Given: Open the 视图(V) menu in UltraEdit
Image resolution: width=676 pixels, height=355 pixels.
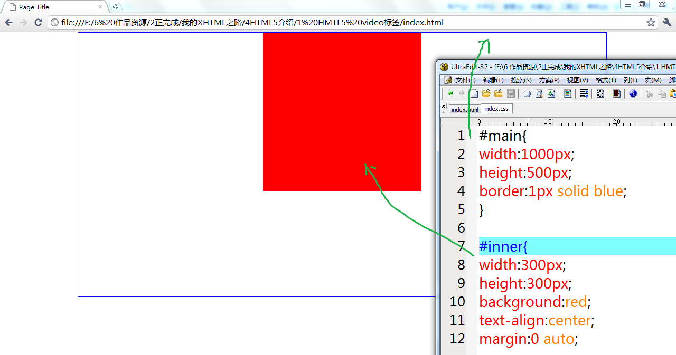Looking at the screenshot, I should tap(577, 80).
